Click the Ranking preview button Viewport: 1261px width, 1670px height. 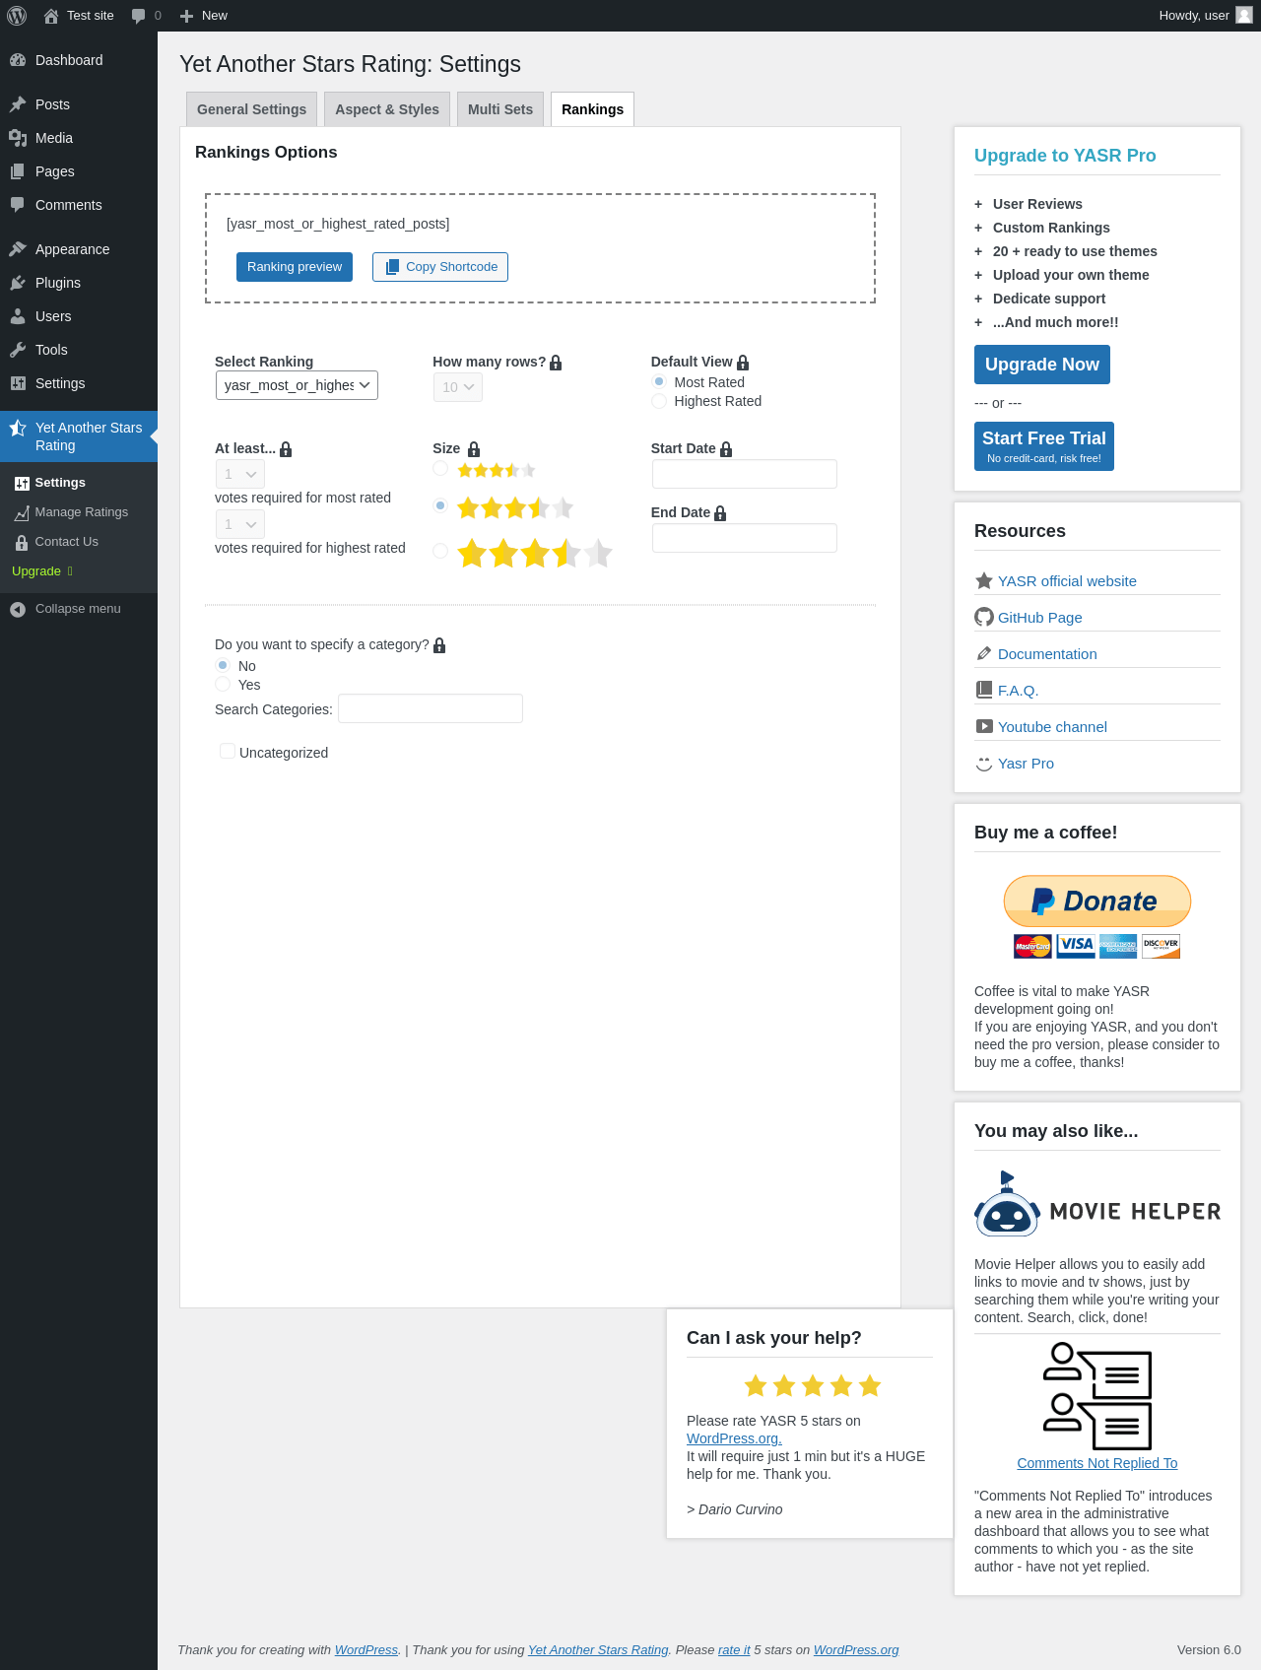click(295, 267)
